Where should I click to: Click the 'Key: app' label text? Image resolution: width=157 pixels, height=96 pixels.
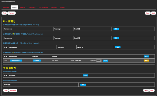(55, 61)
